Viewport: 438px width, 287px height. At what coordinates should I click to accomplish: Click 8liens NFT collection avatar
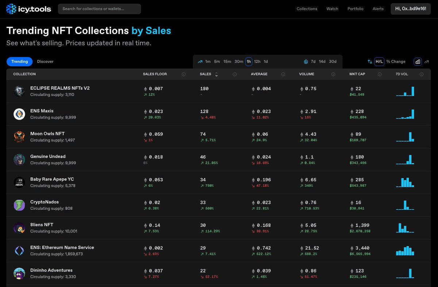tap(19, 228)
